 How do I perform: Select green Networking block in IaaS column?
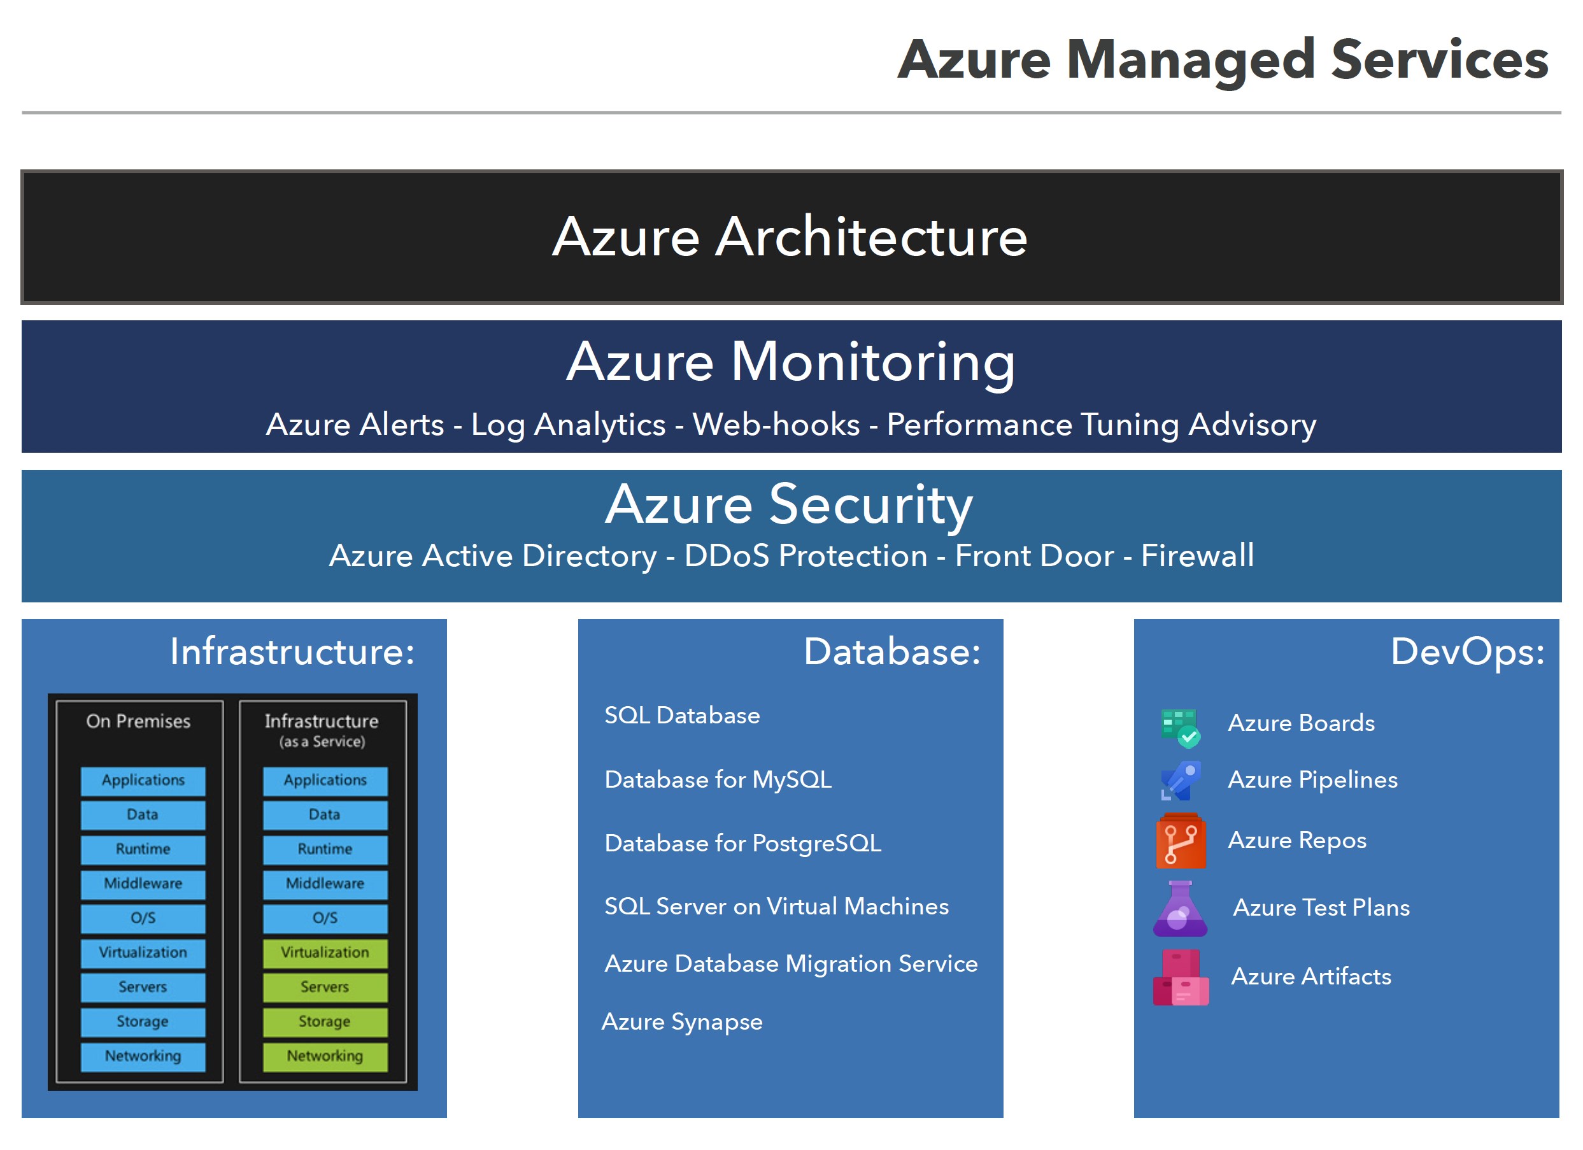coord(325,1056)
